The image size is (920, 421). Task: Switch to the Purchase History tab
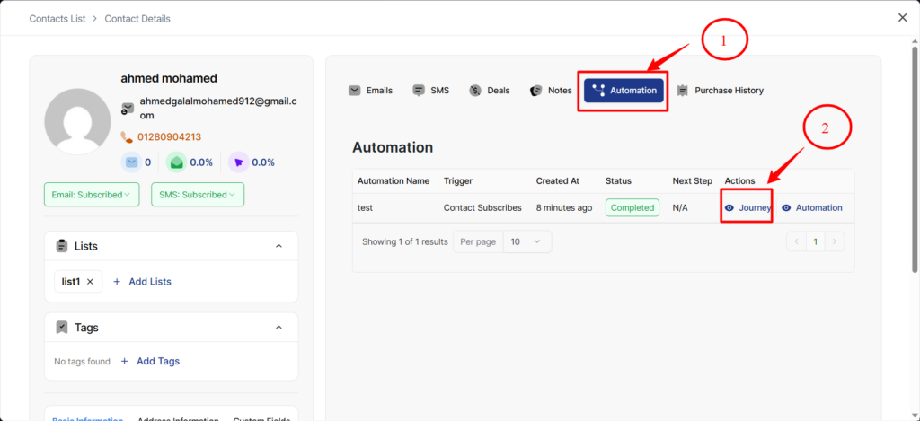[720, 90]
